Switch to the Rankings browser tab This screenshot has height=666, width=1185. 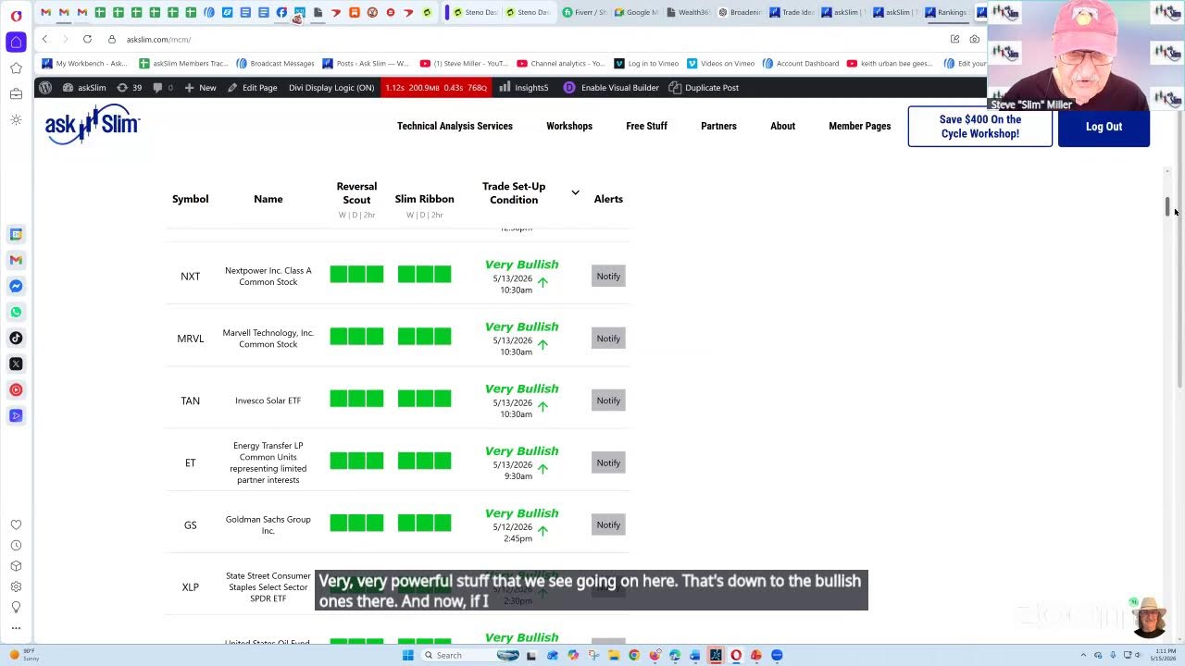click(946, 12)
